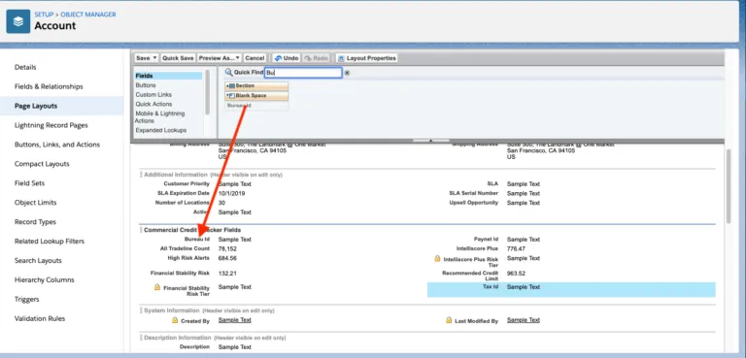Click the Redo arrow icon
Viewport: 746px width, 358px height.
(x=308, y=58)
